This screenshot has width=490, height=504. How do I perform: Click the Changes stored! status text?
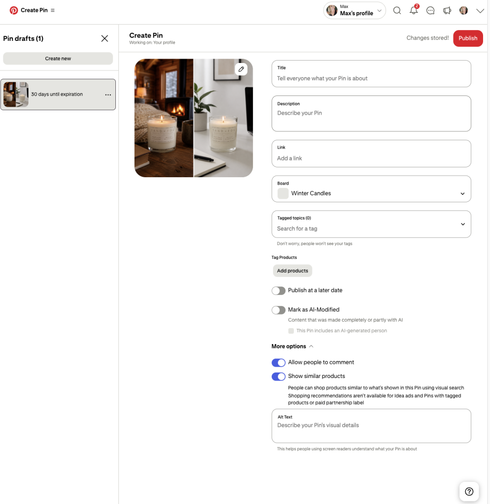[427, 38]
